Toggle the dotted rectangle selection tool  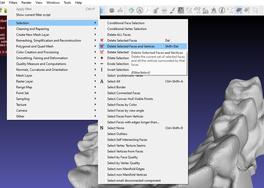[230, 10]
